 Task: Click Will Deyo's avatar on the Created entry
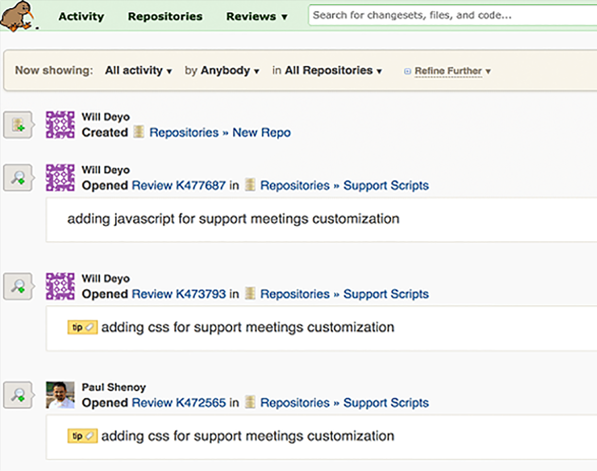60,125
